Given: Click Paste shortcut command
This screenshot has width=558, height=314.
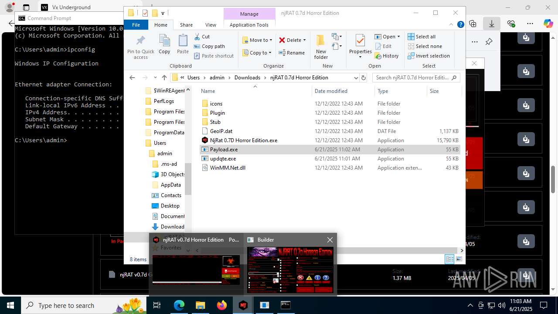Looking at the screenshot, I should [x=214, y=56].
